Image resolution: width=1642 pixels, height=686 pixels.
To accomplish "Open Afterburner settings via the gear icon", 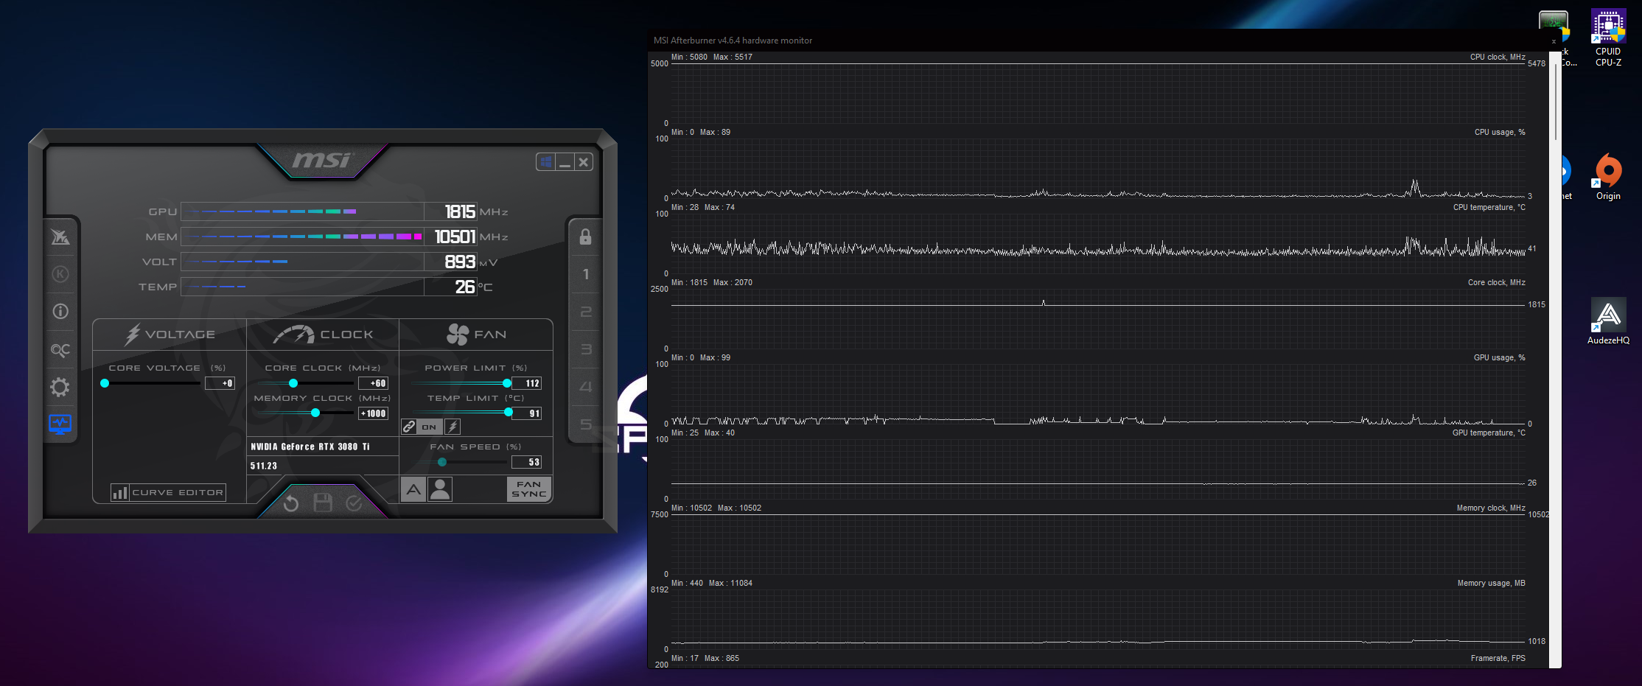I will (60, 387).
